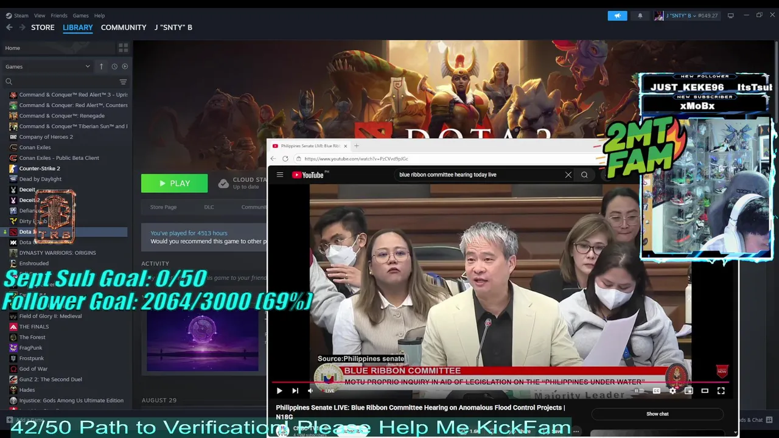This screenshot has width=779, height=438.
Task: Switch YouTube player to theater mode
Action: point(705,391)
